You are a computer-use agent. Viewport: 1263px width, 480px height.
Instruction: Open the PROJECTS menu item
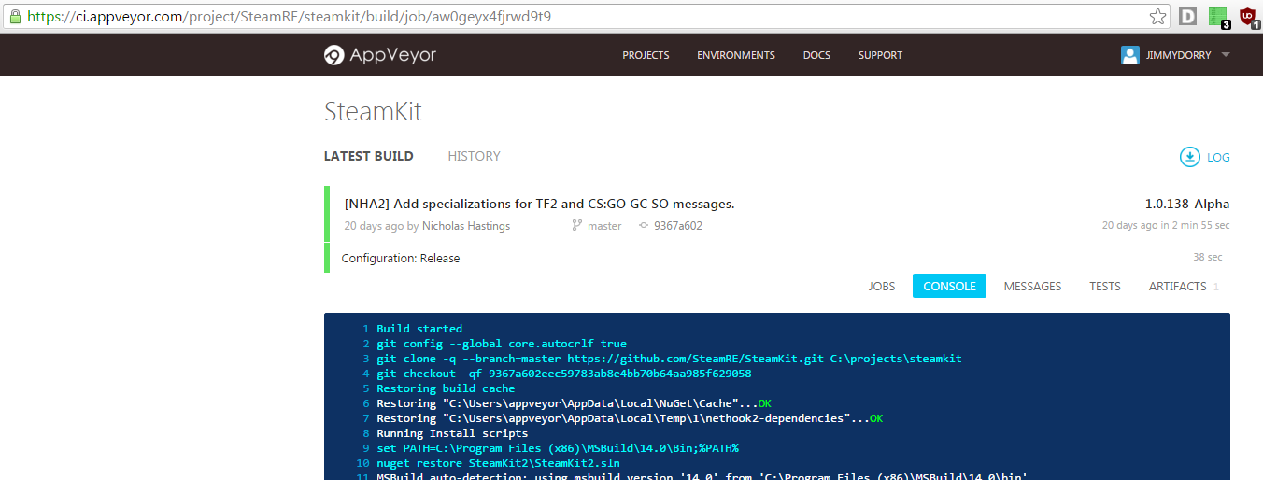[646, 55]
